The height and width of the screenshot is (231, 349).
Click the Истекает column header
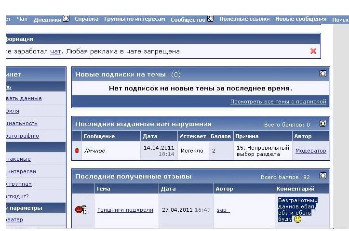click(x=193, y=136)
